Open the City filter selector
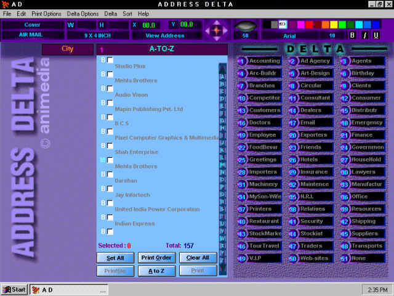Image resolution: width=394 pixels, height=296 pixels. [67, 49]
